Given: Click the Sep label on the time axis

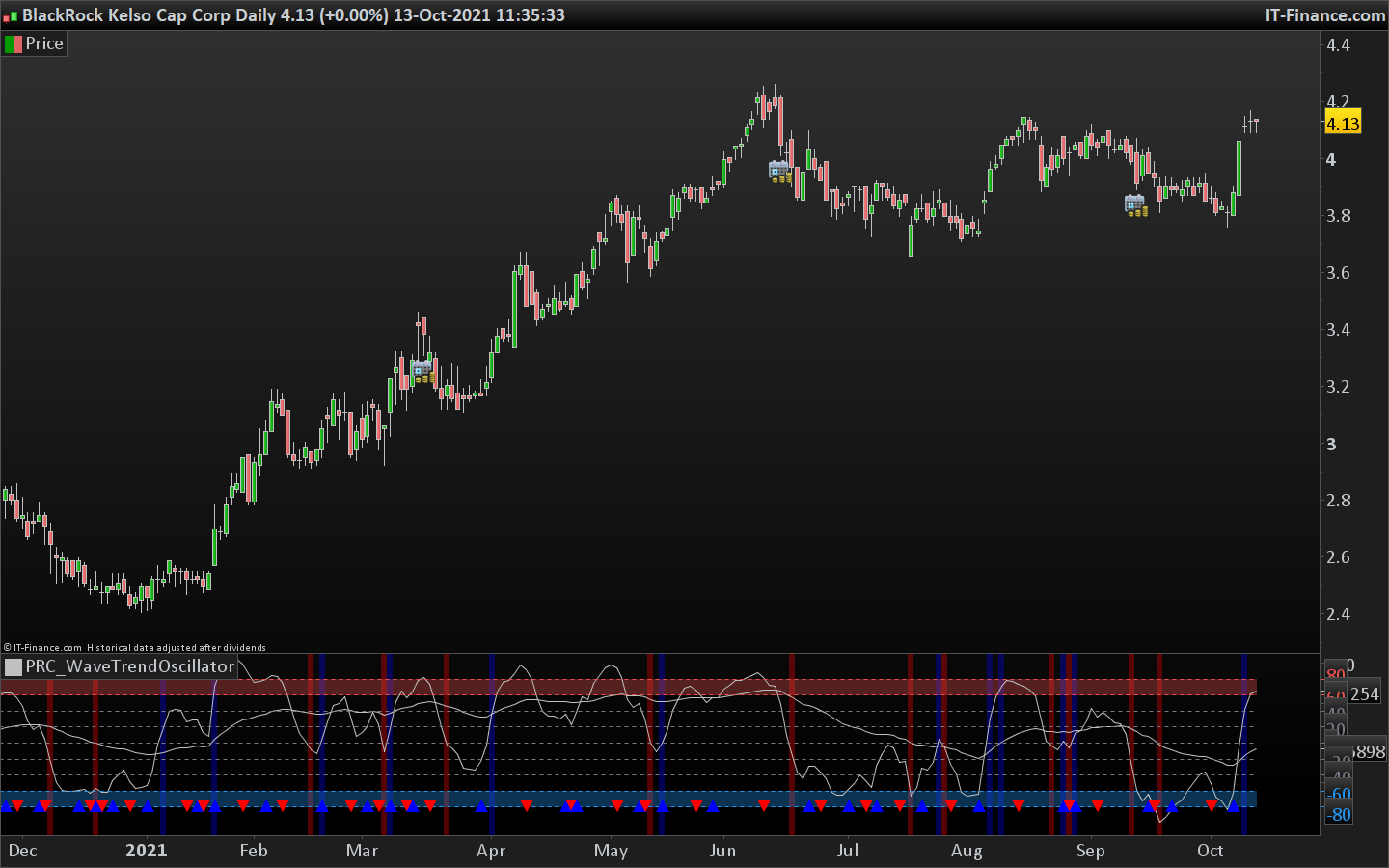Looking at the screenshot, I should point(1091,851).
